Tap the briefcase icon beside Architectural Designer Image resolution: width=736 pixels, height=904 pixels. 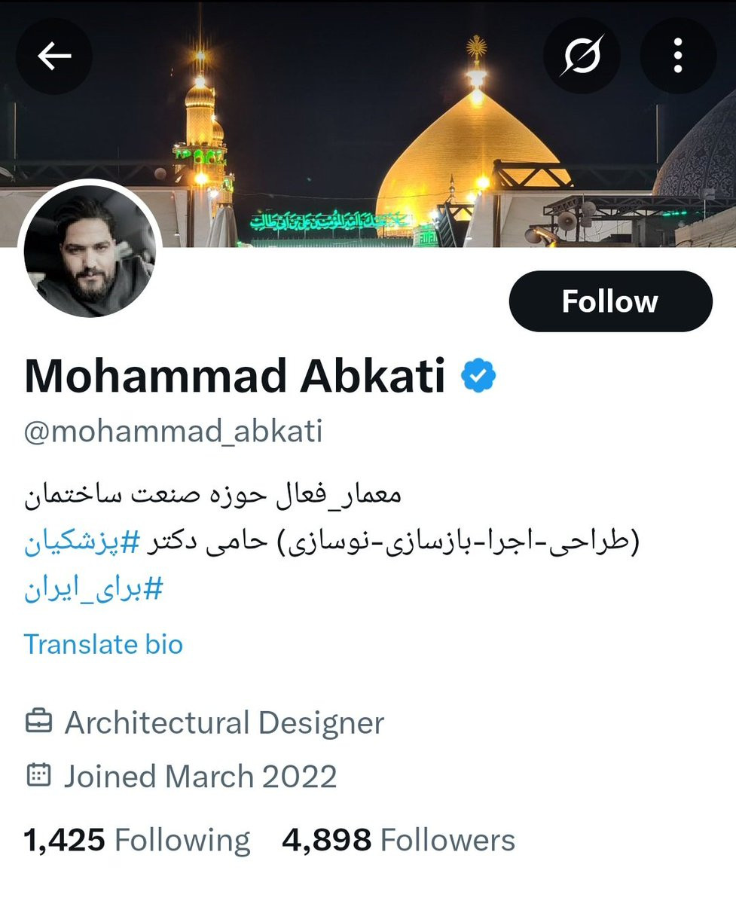click(x=38, y=722)
